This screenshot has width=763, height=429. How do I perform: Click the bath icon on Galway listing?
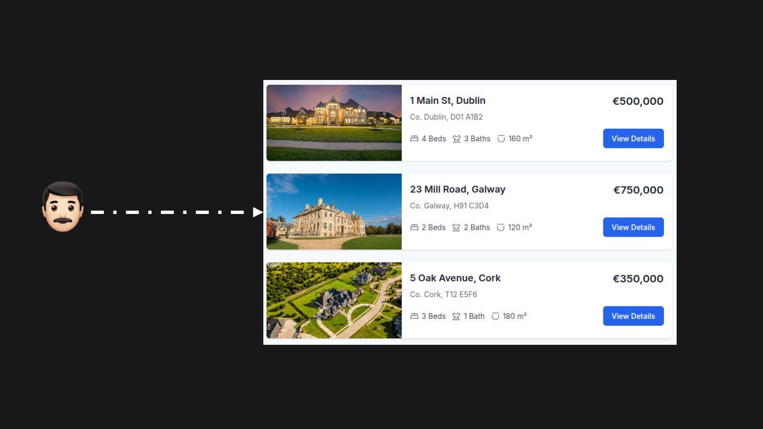tap(457, 227)
